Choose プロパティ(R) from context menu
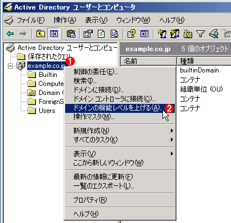The height and width of the screenshot is (223, 231). click(120, 200)
